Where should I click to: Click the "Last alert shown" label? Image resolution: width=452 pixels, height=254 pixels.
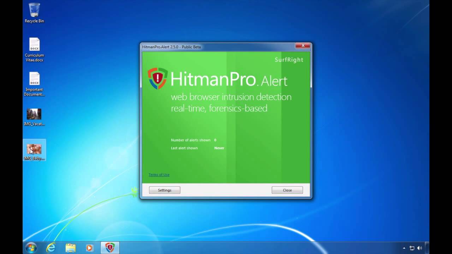[x=184, y=148]
